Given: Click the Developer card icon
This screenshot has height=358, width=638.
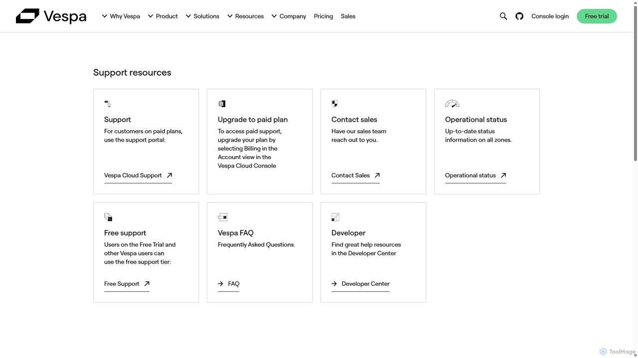Looking at the screenshot, I should pos(335,217).
